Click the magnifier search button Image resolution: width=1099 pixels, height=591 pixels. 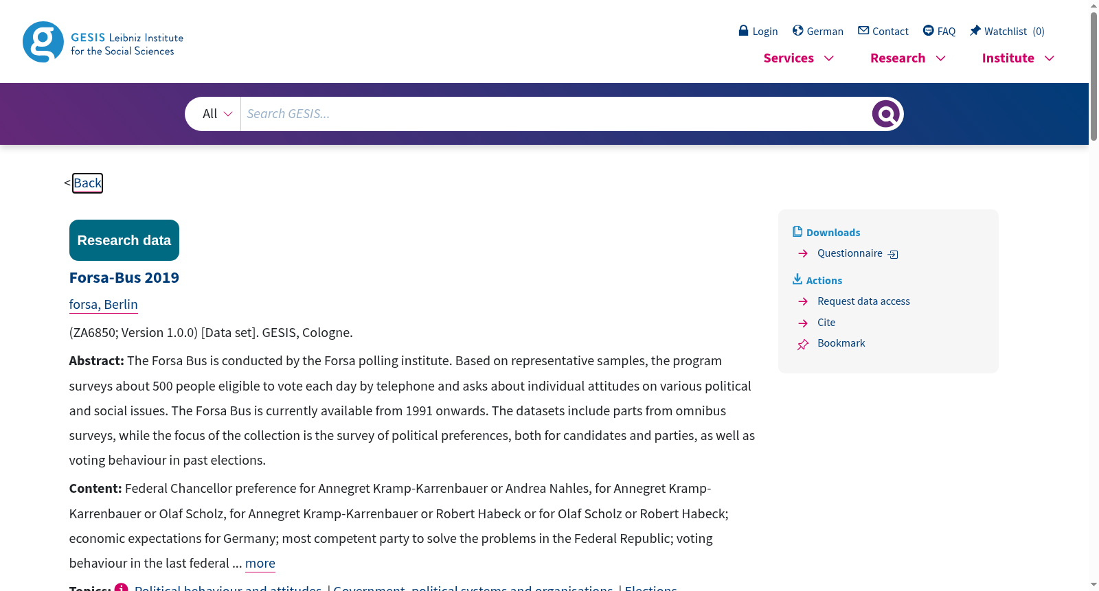tap(886, 114)
